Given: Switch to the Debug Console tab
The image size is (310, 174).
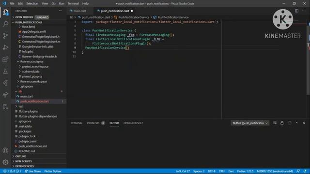Looking at the screenshot, I should [x=133, y=123].
